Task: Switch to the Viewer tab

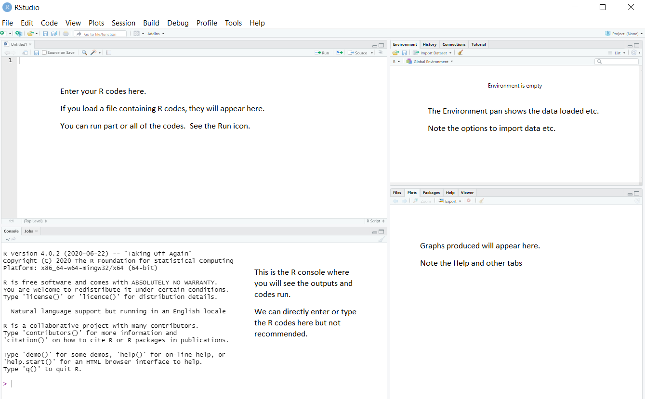Action: pos(467,193)
